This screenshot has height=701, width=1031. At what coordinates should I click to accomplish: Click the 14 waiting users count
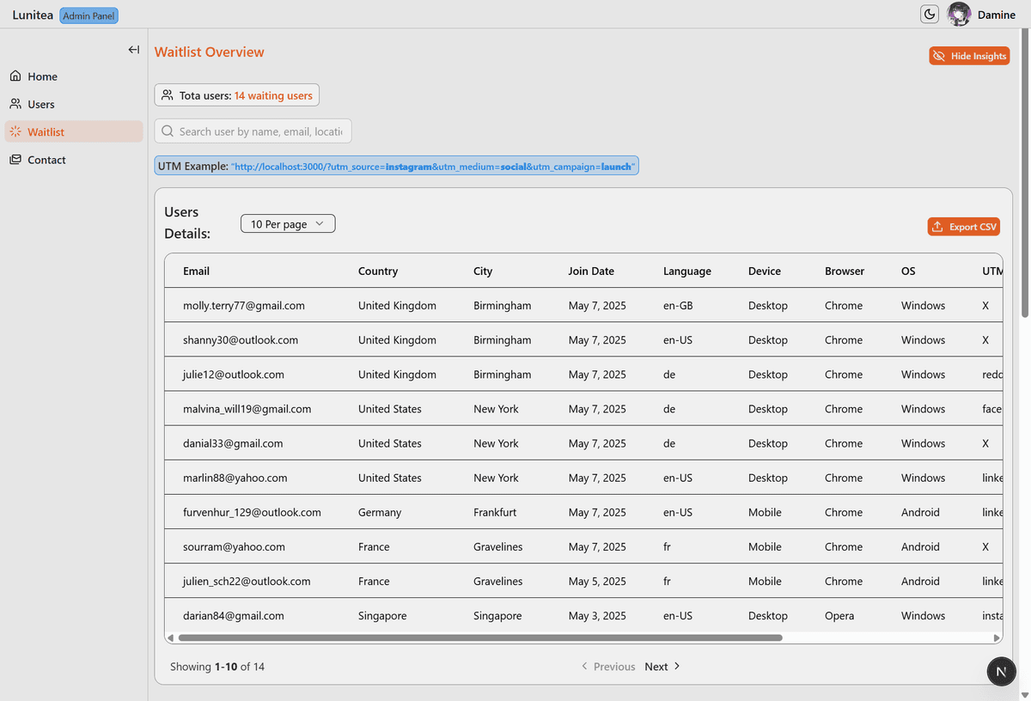coord(273,95)
